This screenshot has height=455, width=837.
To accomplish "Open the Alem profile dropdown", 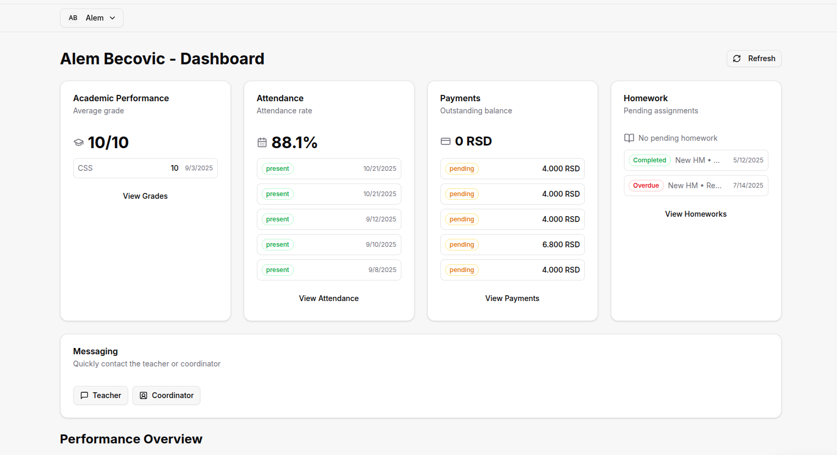I will [x=95, y=18].
